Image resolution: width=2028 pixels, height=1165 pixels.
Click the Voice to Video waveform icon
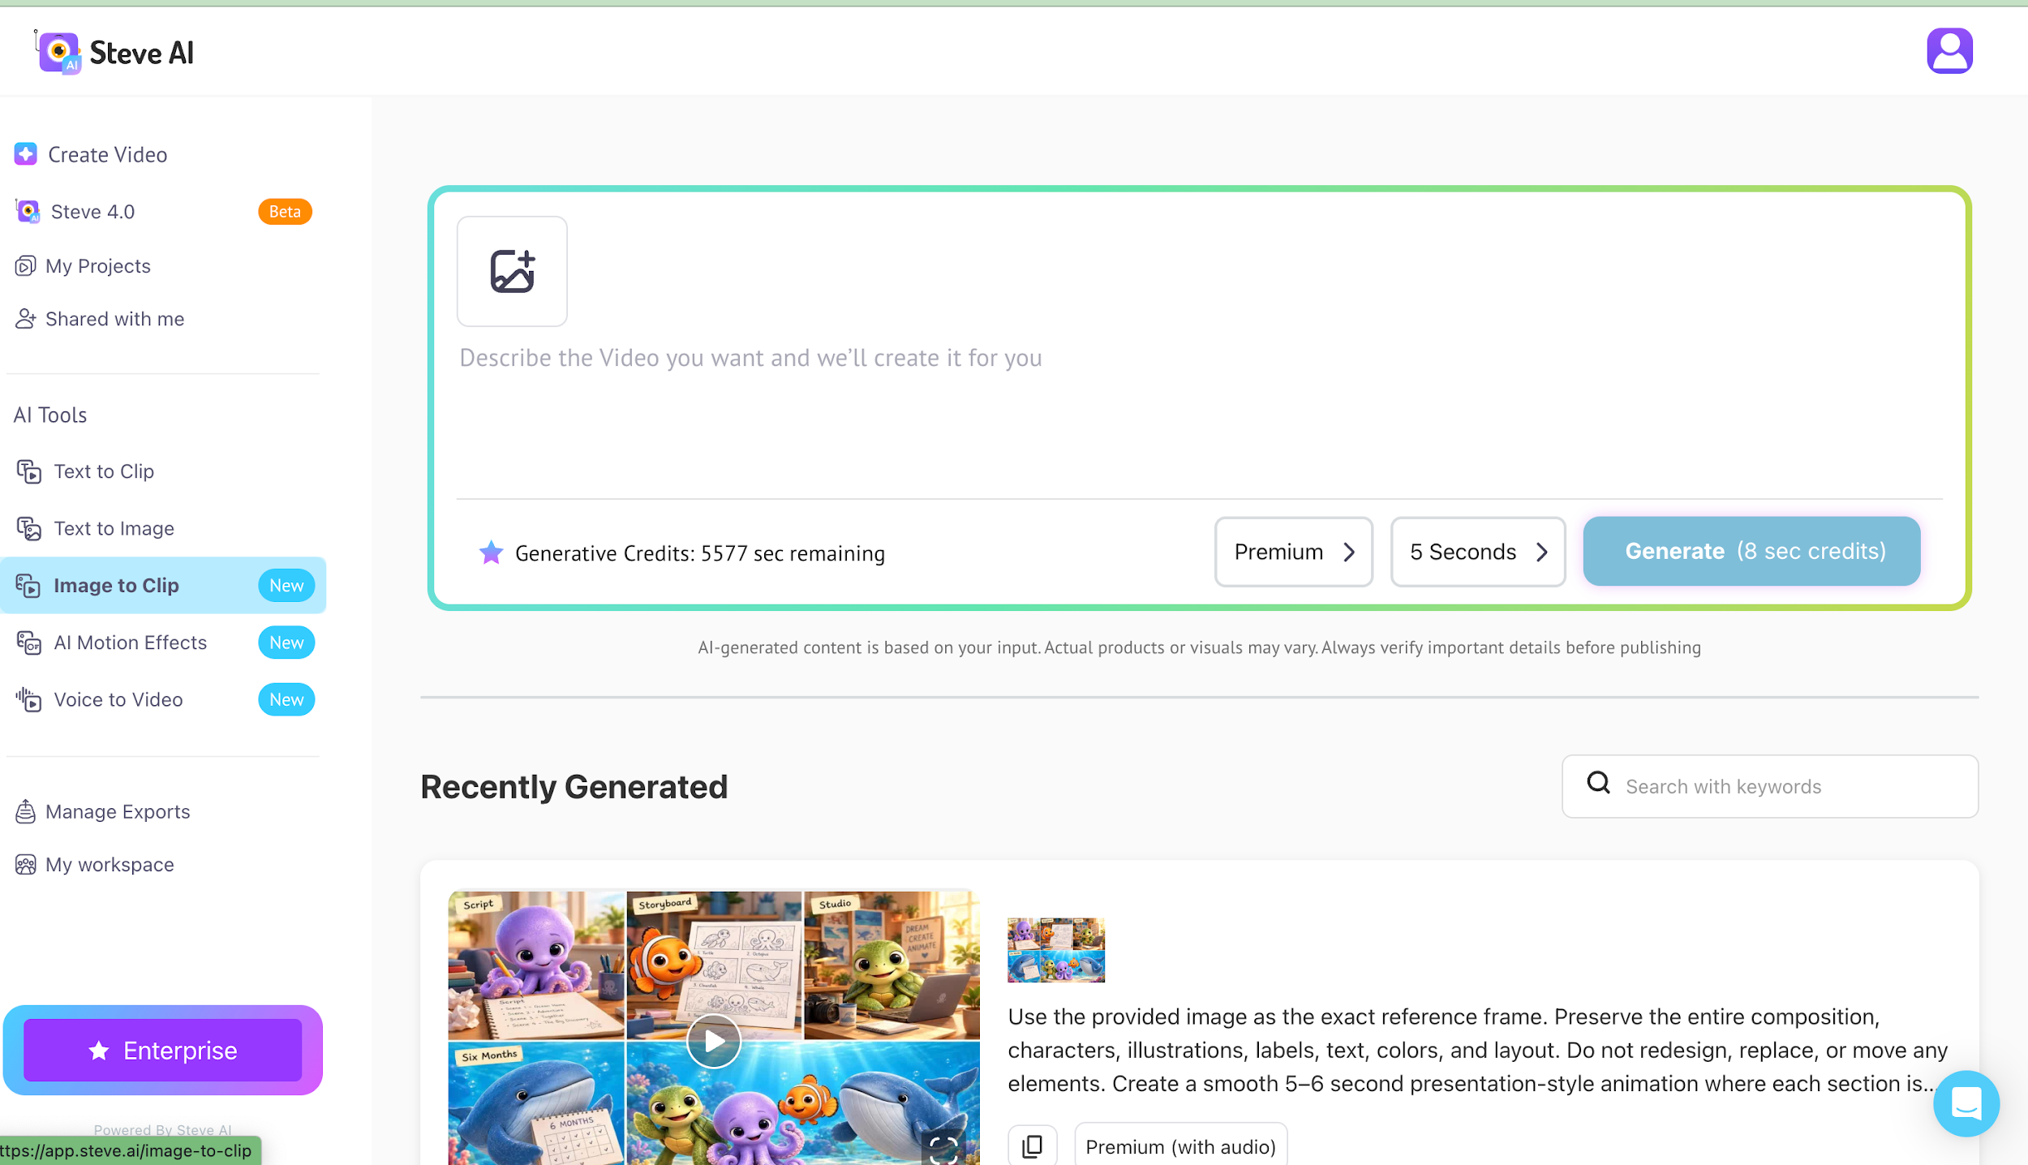29,699
